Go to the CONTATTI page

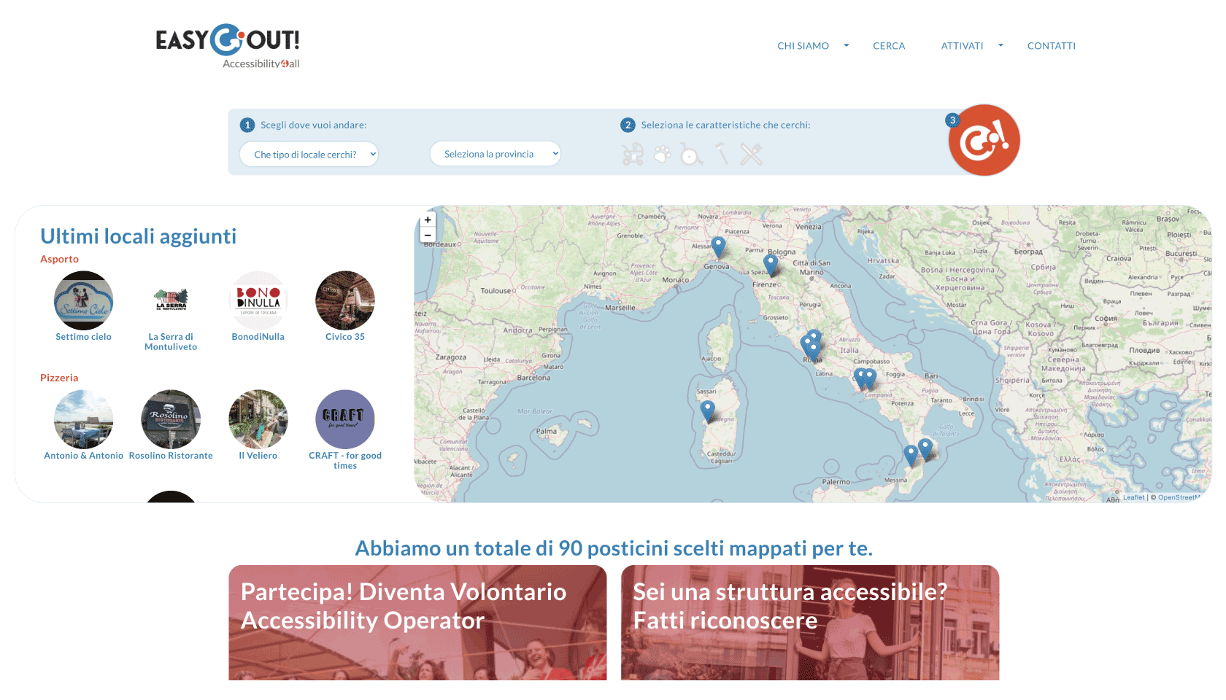point(1052,45)
